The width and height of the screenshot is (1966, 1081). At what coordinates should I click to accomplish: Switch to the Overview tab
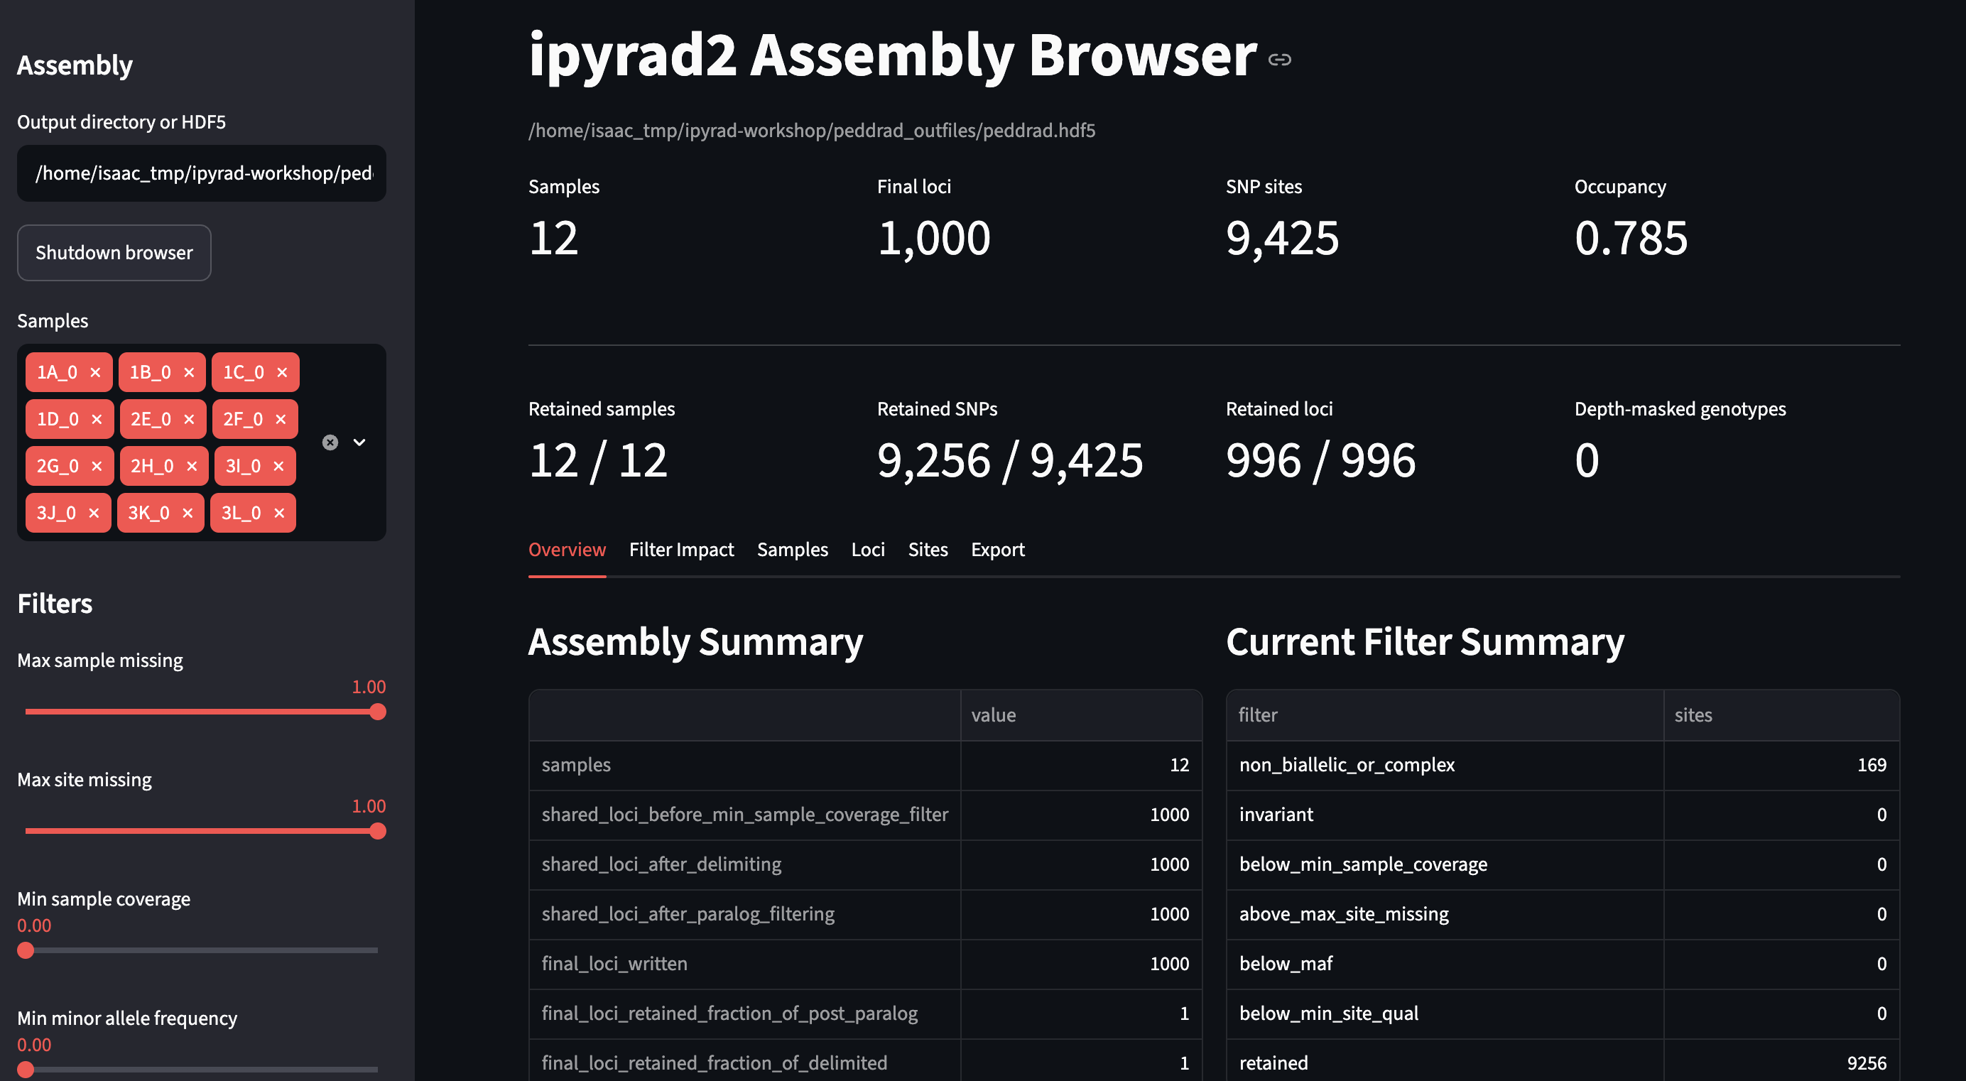coord(567,550)
